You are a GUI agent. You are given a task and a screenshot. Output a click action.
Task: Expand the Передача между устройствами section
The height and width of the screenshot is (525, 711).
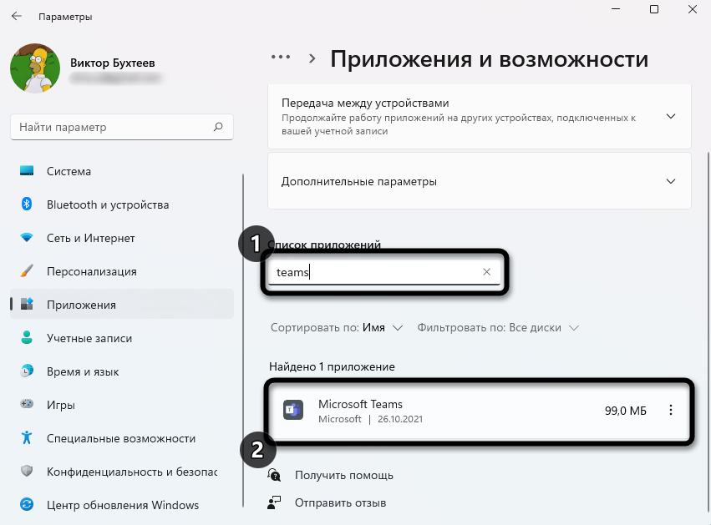671,116
